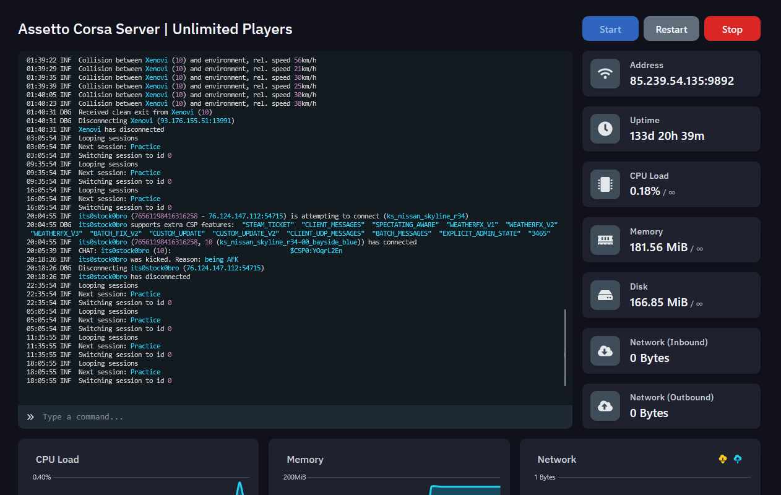This screenshot has height=495, width=781.
Task: Click the cloud download icon for Network Inbound
Action: click(605, 351)
